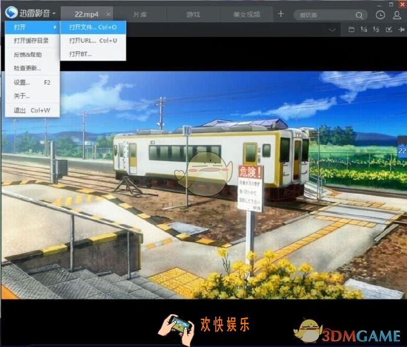Add a new tab with plus icon
This screenshot has width=407, height=347.
click(281, 14)
